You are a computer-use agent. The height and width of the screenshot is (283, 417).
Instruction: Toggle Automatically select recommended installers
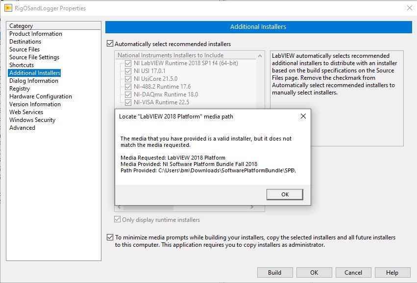pyautogui.click(x=110, y=43)
